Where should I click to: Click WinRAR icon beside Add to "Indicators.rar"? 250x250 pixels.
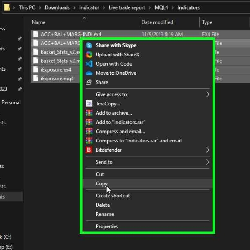tap(89, 122)
